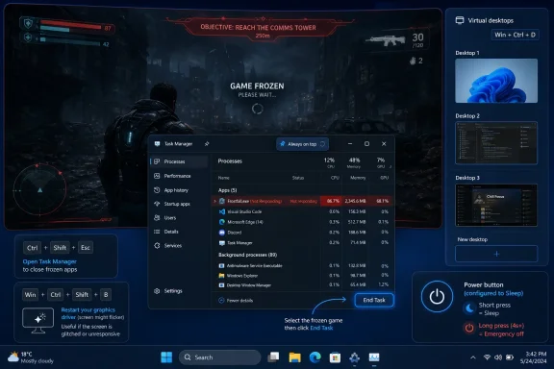The image size is (554, 369).
Task: Open Task View from the taskbar
Action: click(x=273, y=357)
